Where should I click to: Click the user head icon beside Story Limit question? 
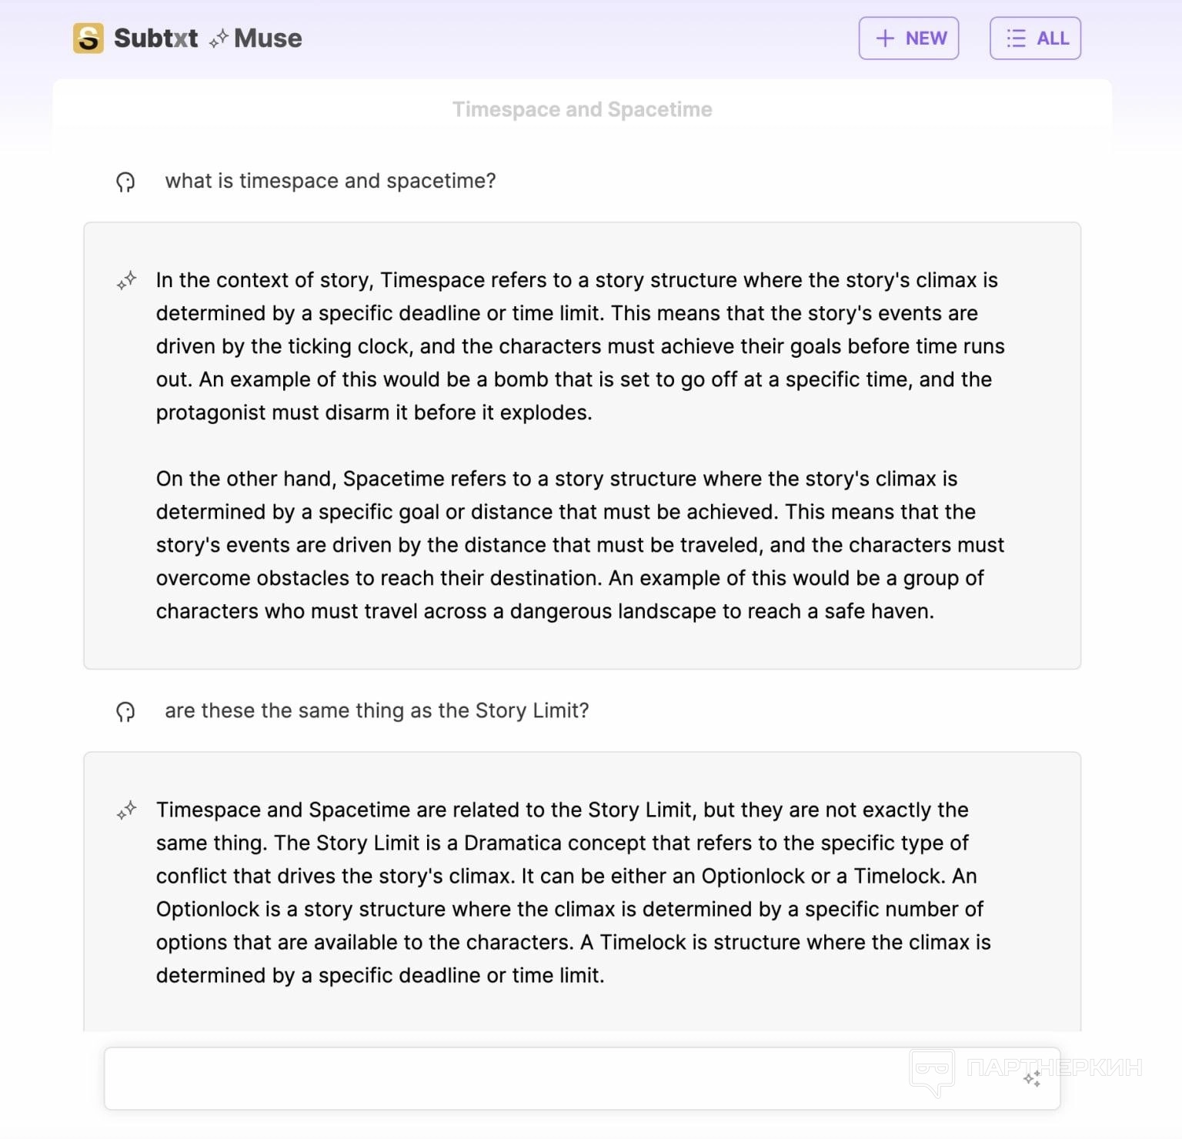[x=125, y=711]
